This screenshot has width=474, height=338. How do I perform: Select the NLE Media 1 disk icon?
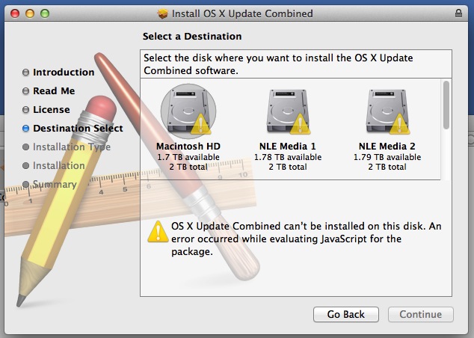288,111
